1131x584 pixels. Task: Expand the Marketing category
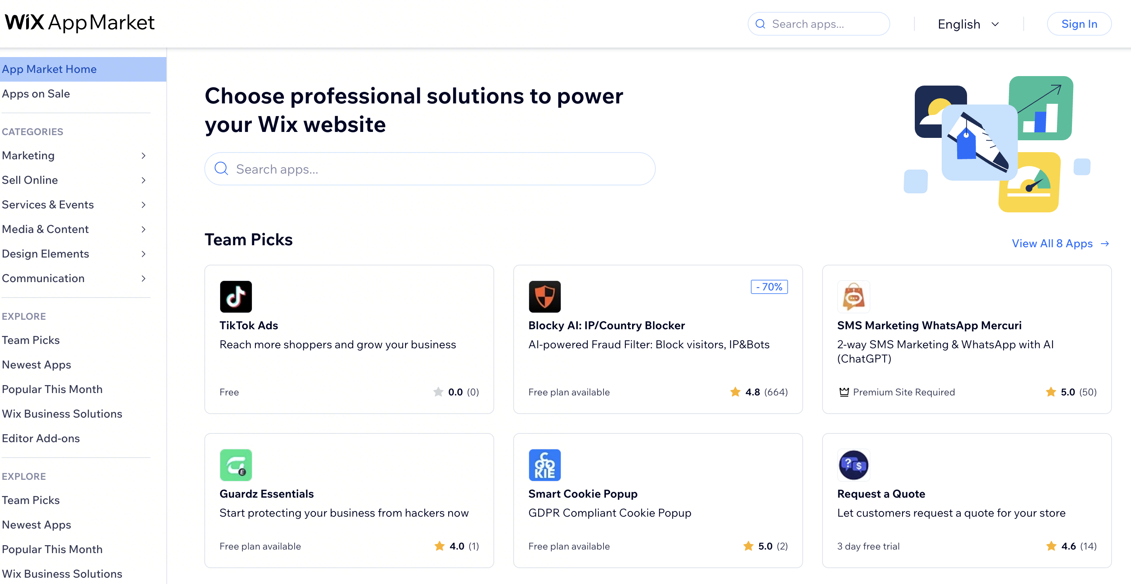[28, 155]
